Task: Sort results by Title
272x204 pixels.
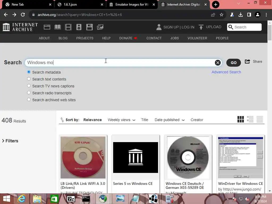Action: click(144, 120)
